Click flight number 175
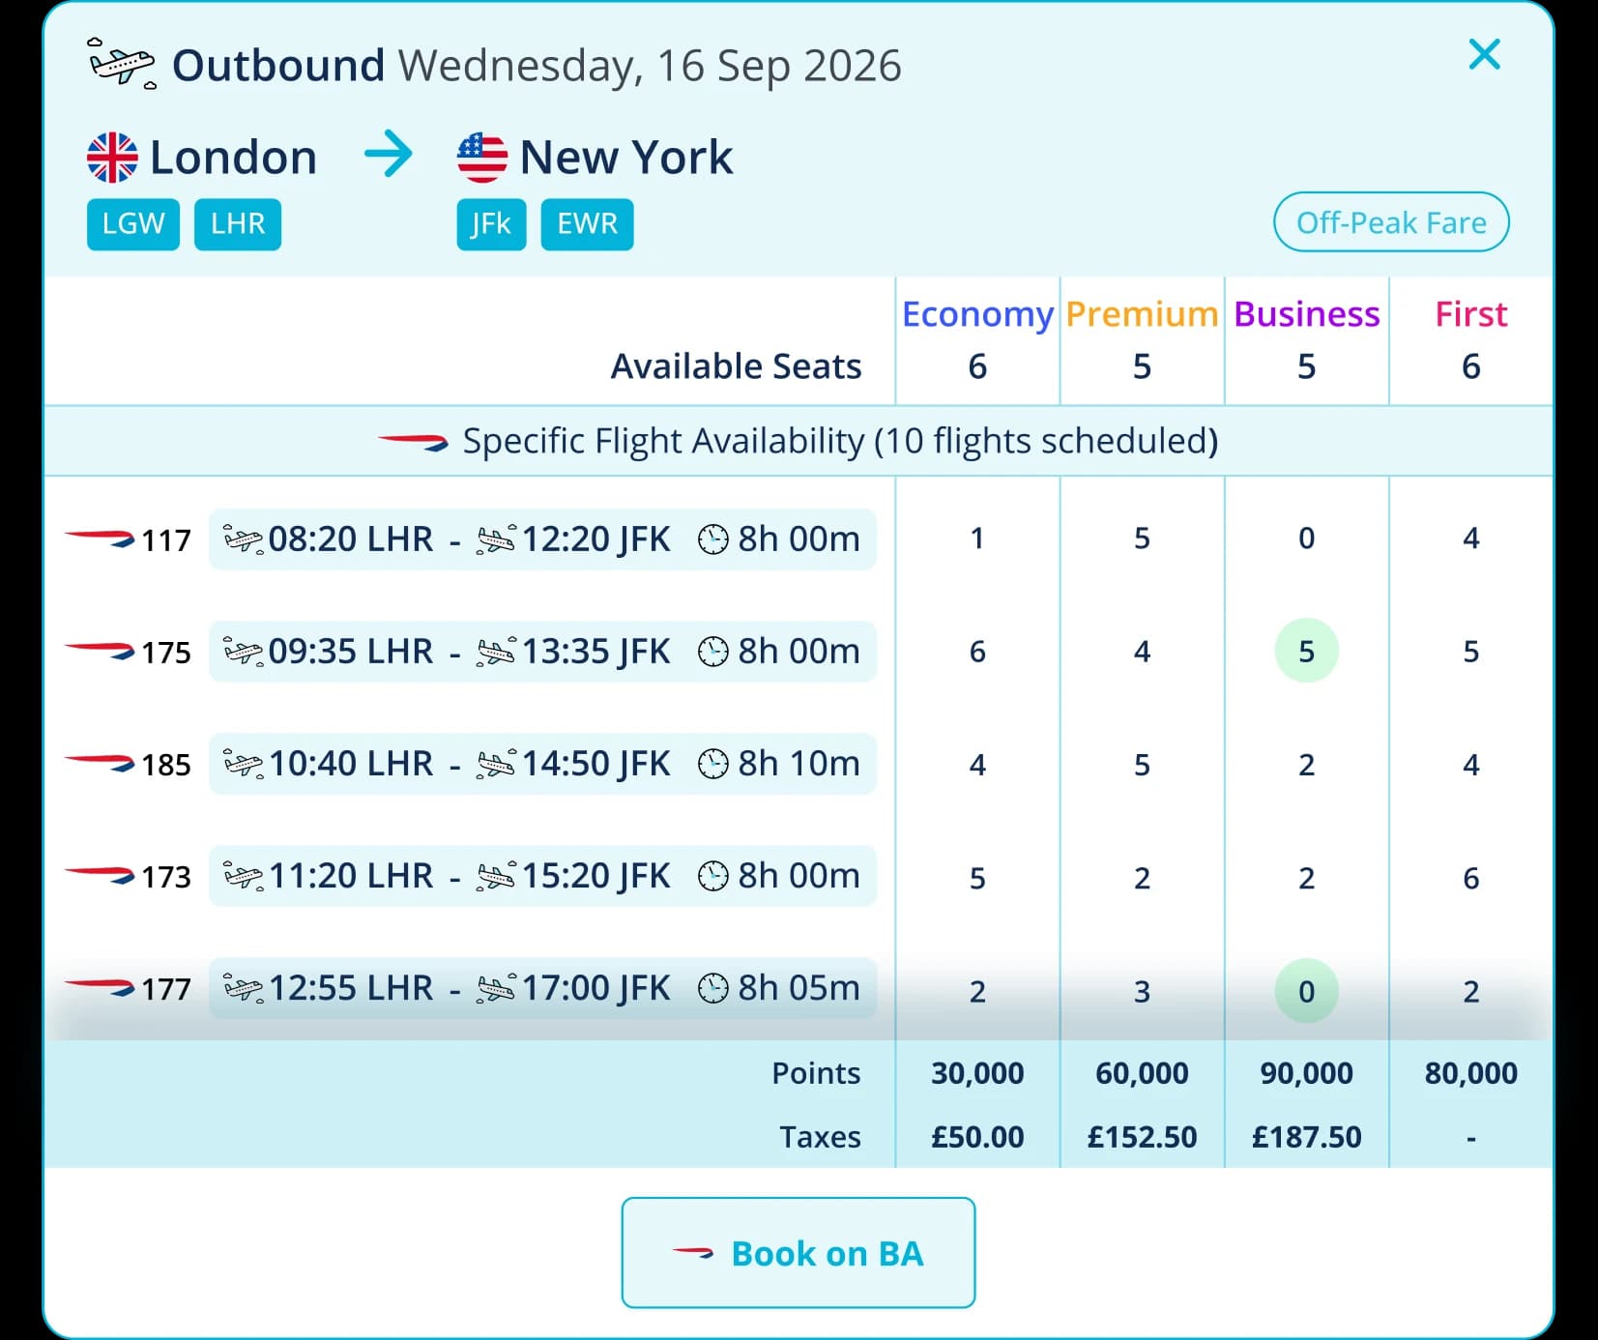The width and height of the screenshot is (1598, 1340). [x=166, y=653]
